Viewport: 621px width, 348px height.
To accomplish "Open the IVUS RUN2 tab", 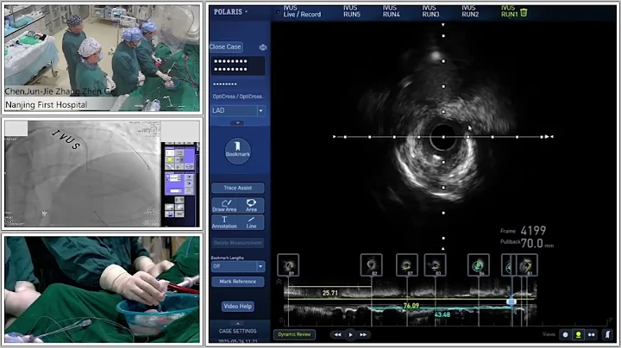I will coord(470,11).
